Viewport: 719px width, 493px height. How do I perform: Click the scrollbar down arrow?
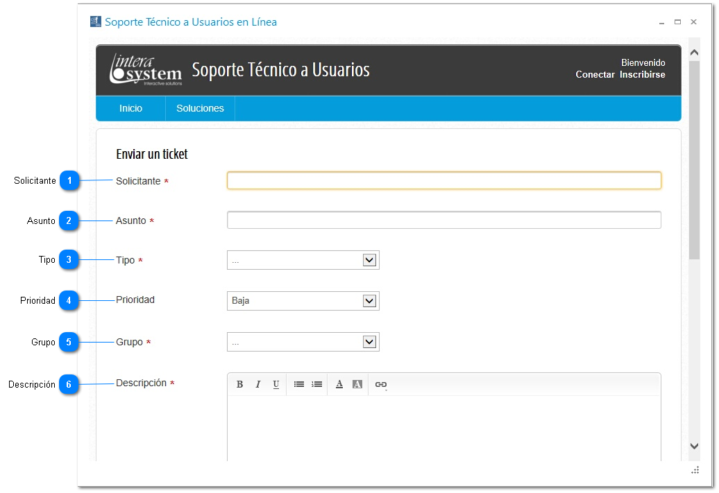point(694,446)
